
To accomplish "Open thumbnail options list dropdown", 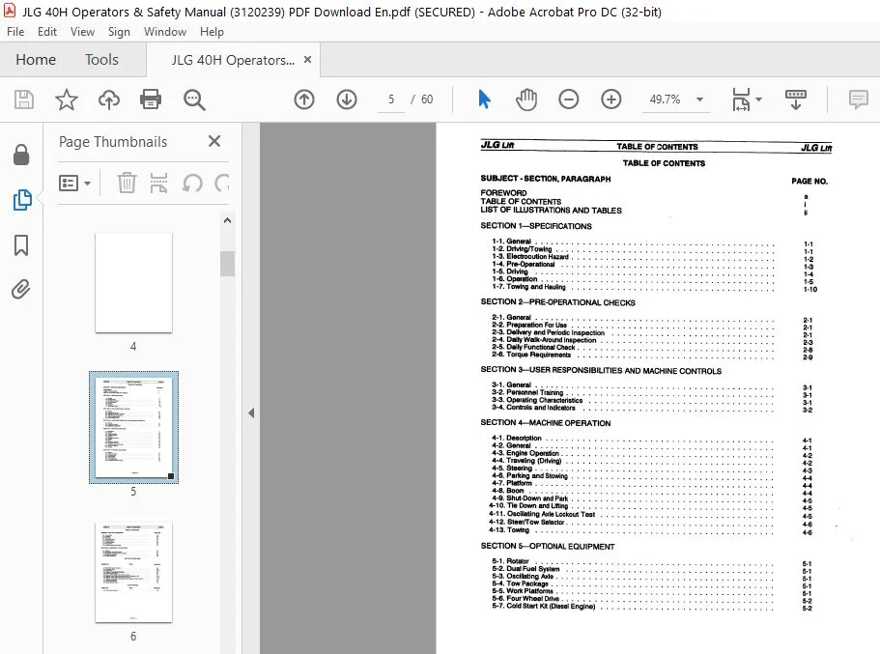I will pos(74,183).
